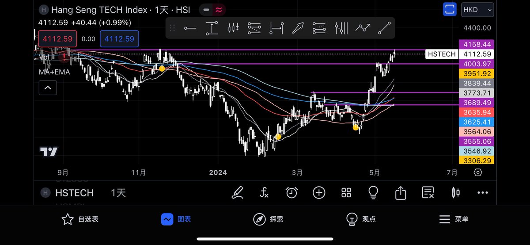Select the date range arrow tool
This screenshot has height=245, width=530.
(x=276, y=28)
